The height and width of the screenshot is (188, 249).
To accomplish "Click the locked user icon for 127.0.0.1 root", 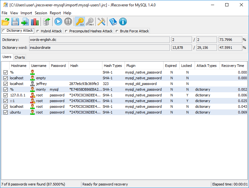I will click(33, 95).
